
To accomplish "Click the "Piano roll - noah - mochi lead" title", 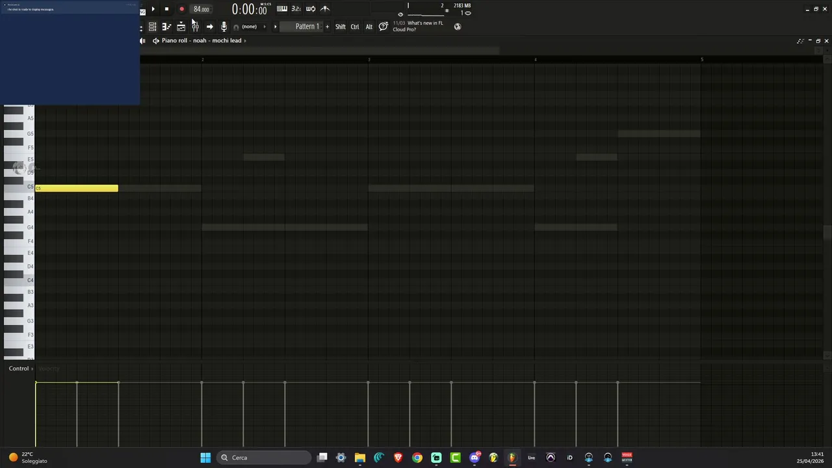I will [x=201, y=40].
